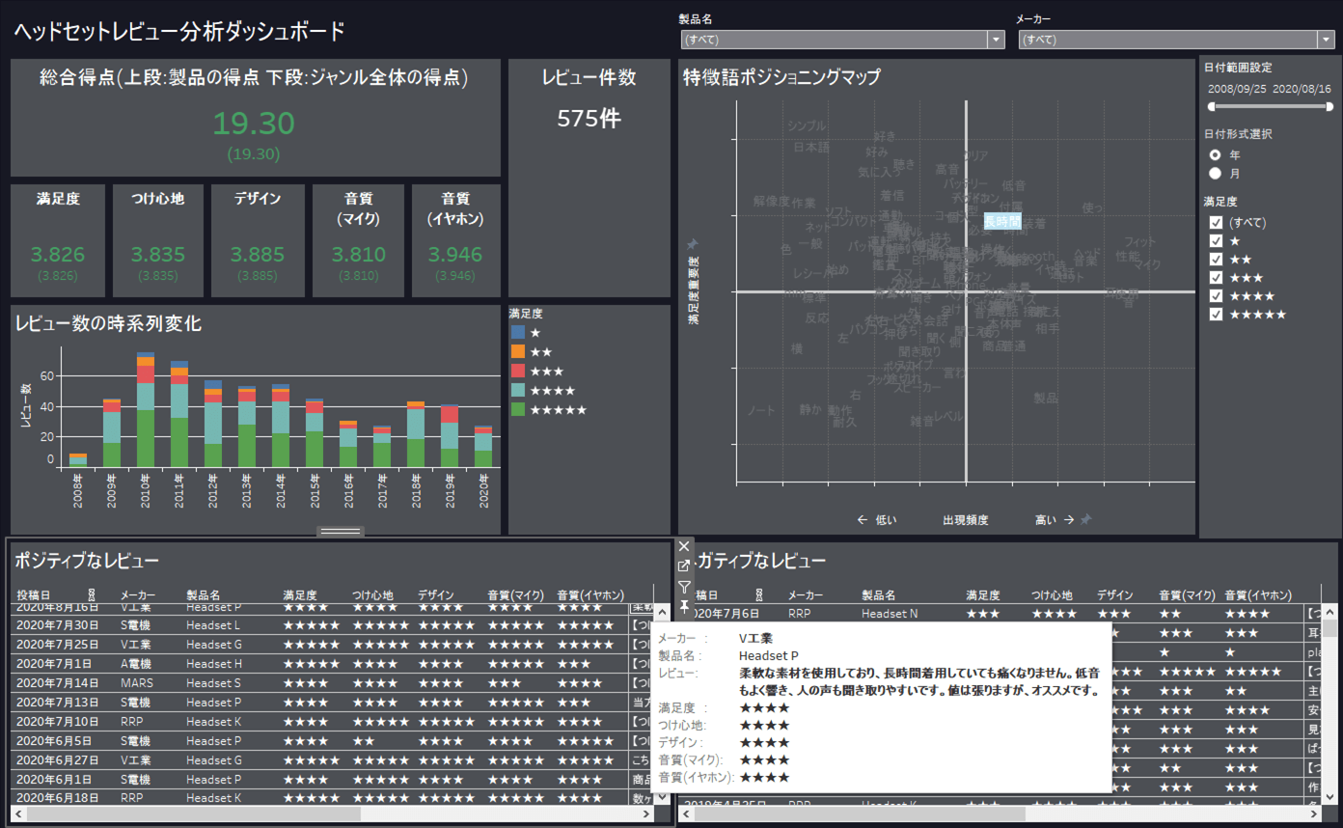Image resolution: width=1343 pixels, height=828 pixels.
Task: Click the 2018年 bar in the time series chart
Action: [416, 434]
